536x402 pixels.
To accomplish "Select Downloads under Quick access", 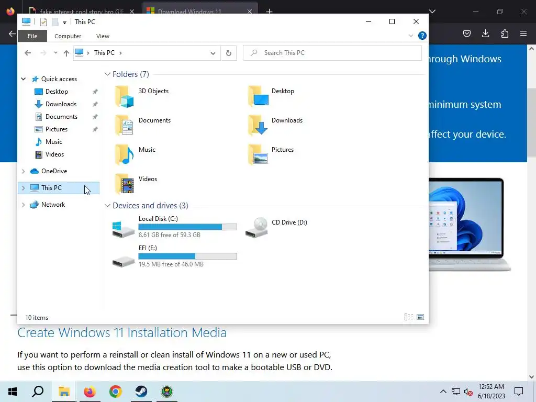I will [x=61, y=104].
